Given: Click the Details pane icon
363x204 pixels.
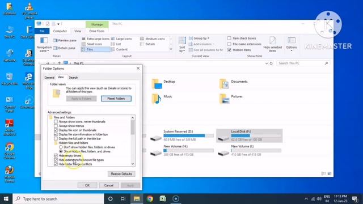Looking at the screenshot, I should (x=56, y=48).
